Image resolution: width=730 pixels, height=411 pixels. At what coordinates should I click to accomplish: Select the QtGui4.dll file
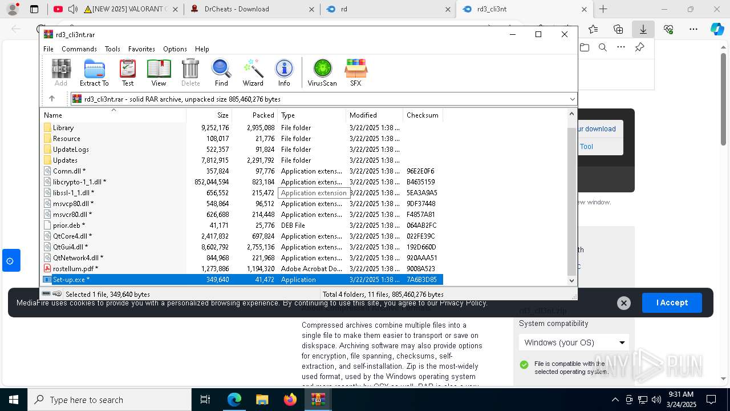click(x=71, y=247)
